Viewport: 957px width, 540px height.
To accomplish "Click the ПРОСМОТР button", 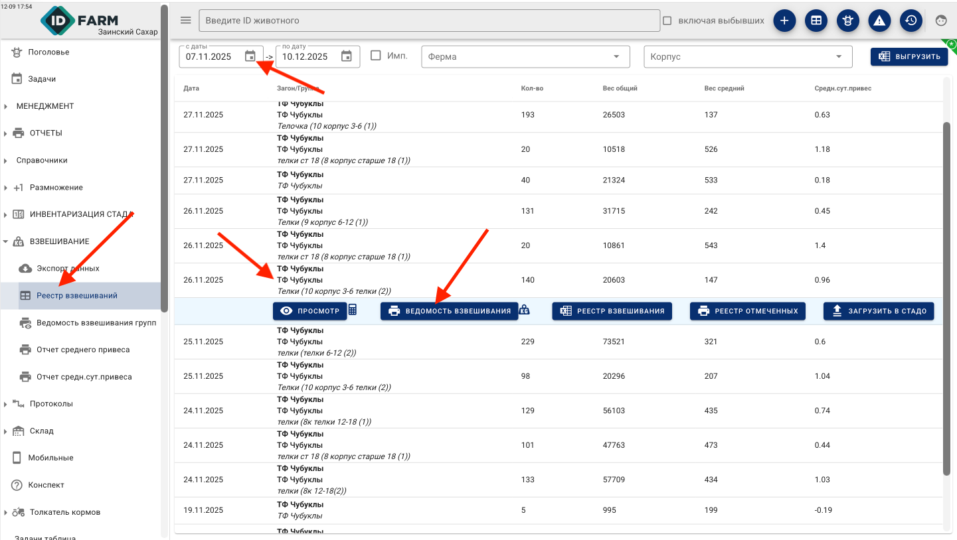I will pos(309,310).
